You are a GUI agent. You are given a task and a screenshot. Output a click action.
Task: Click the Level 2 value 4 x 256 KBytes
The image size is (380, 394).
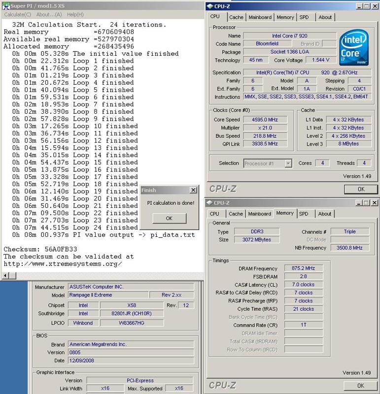coord(348,136)
